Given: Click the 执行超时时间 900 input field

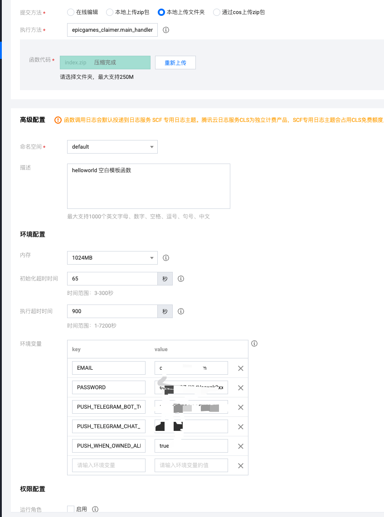Looking at the screenshot, I should (112, 311).
